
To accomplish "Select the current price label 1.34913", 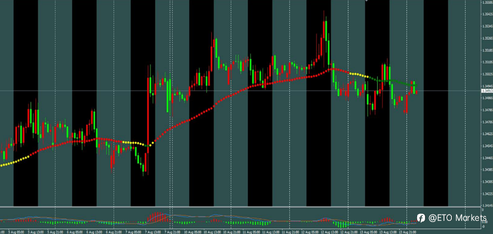I will pyautogui.click(x=487, y=91).
